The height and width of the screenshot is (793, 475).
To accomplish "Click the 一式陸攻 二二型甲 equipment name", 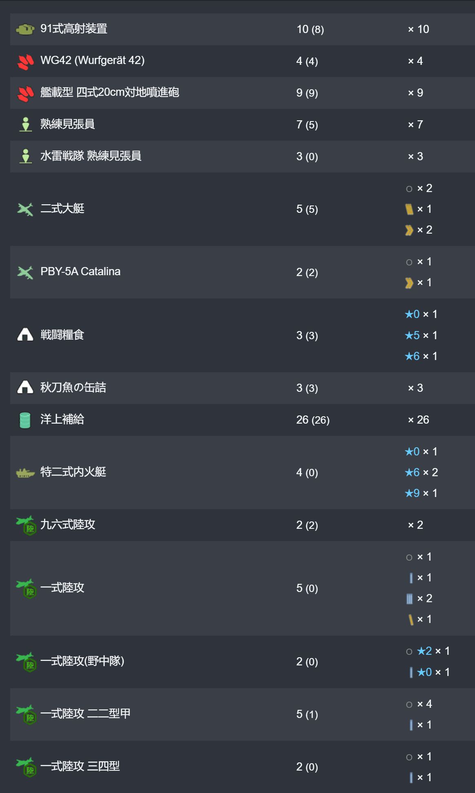I will (85, 714).
